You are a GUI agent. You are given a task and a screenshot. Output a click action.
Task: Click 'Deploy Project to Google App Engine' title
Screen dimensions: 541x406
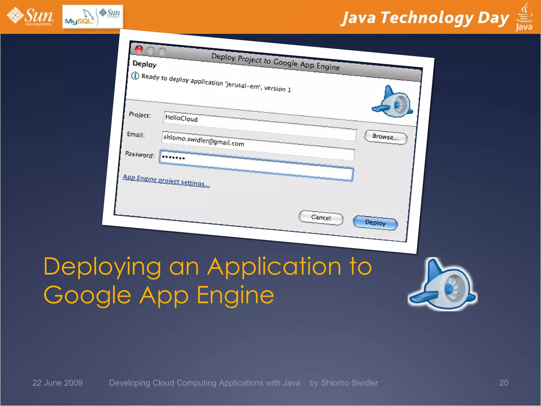tap(276, 62)
